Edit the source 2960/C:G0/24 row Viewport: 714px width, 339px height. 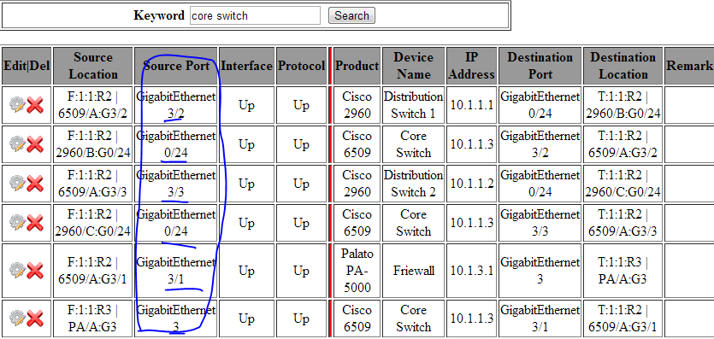(17, 223)
